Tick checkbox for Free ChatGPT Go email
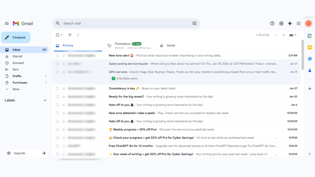The width and height of the screenshot is (315, 177). [58, 146]
